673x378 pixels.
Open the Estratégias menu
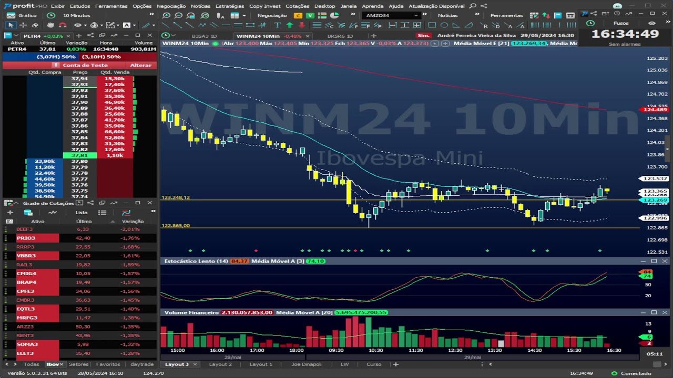pos(231,6)
